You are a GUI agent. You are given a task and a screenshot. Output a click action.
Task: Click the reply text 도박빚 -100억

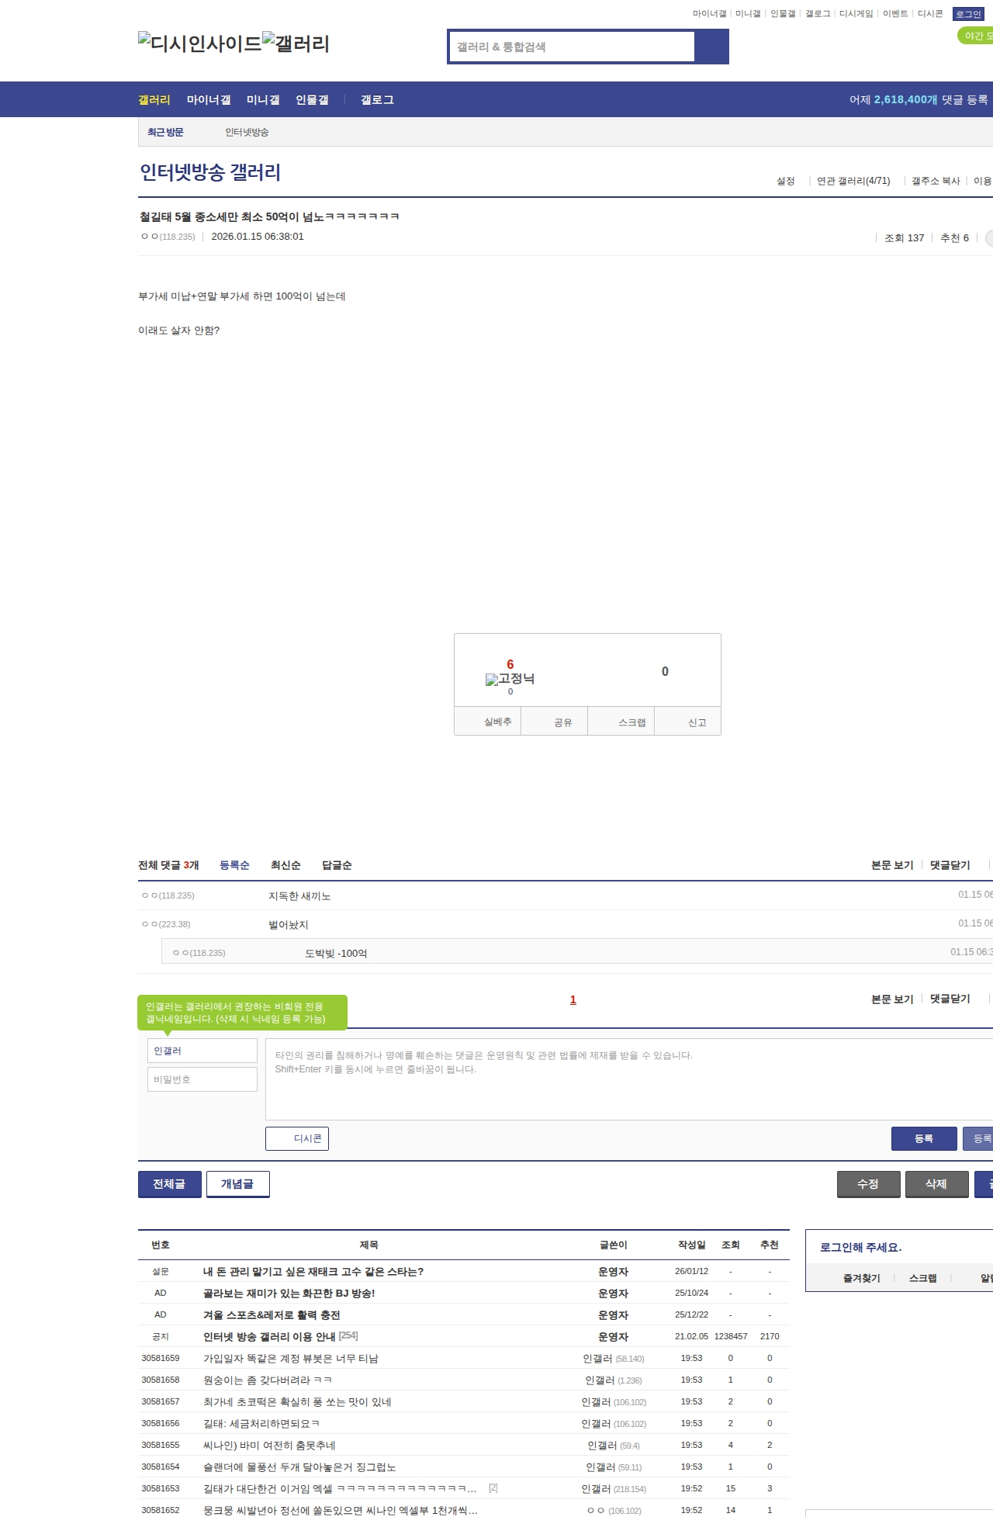pyautogui.click(x=336, y=954)
